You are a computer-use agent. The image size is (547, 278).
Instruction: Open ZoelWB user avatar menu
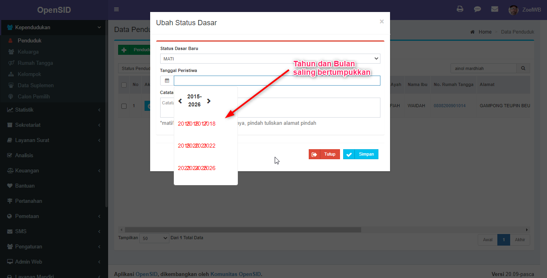(x=525, y=10)
